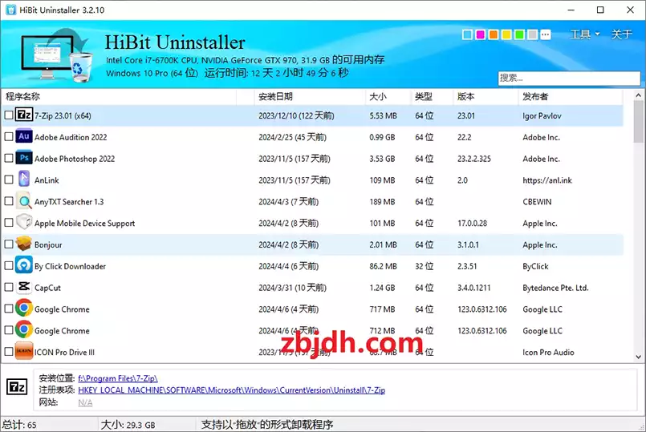Tick the 7-Zip 23.01 checkbox
This screenshot has height=432, width=646.
coord(9,115)
